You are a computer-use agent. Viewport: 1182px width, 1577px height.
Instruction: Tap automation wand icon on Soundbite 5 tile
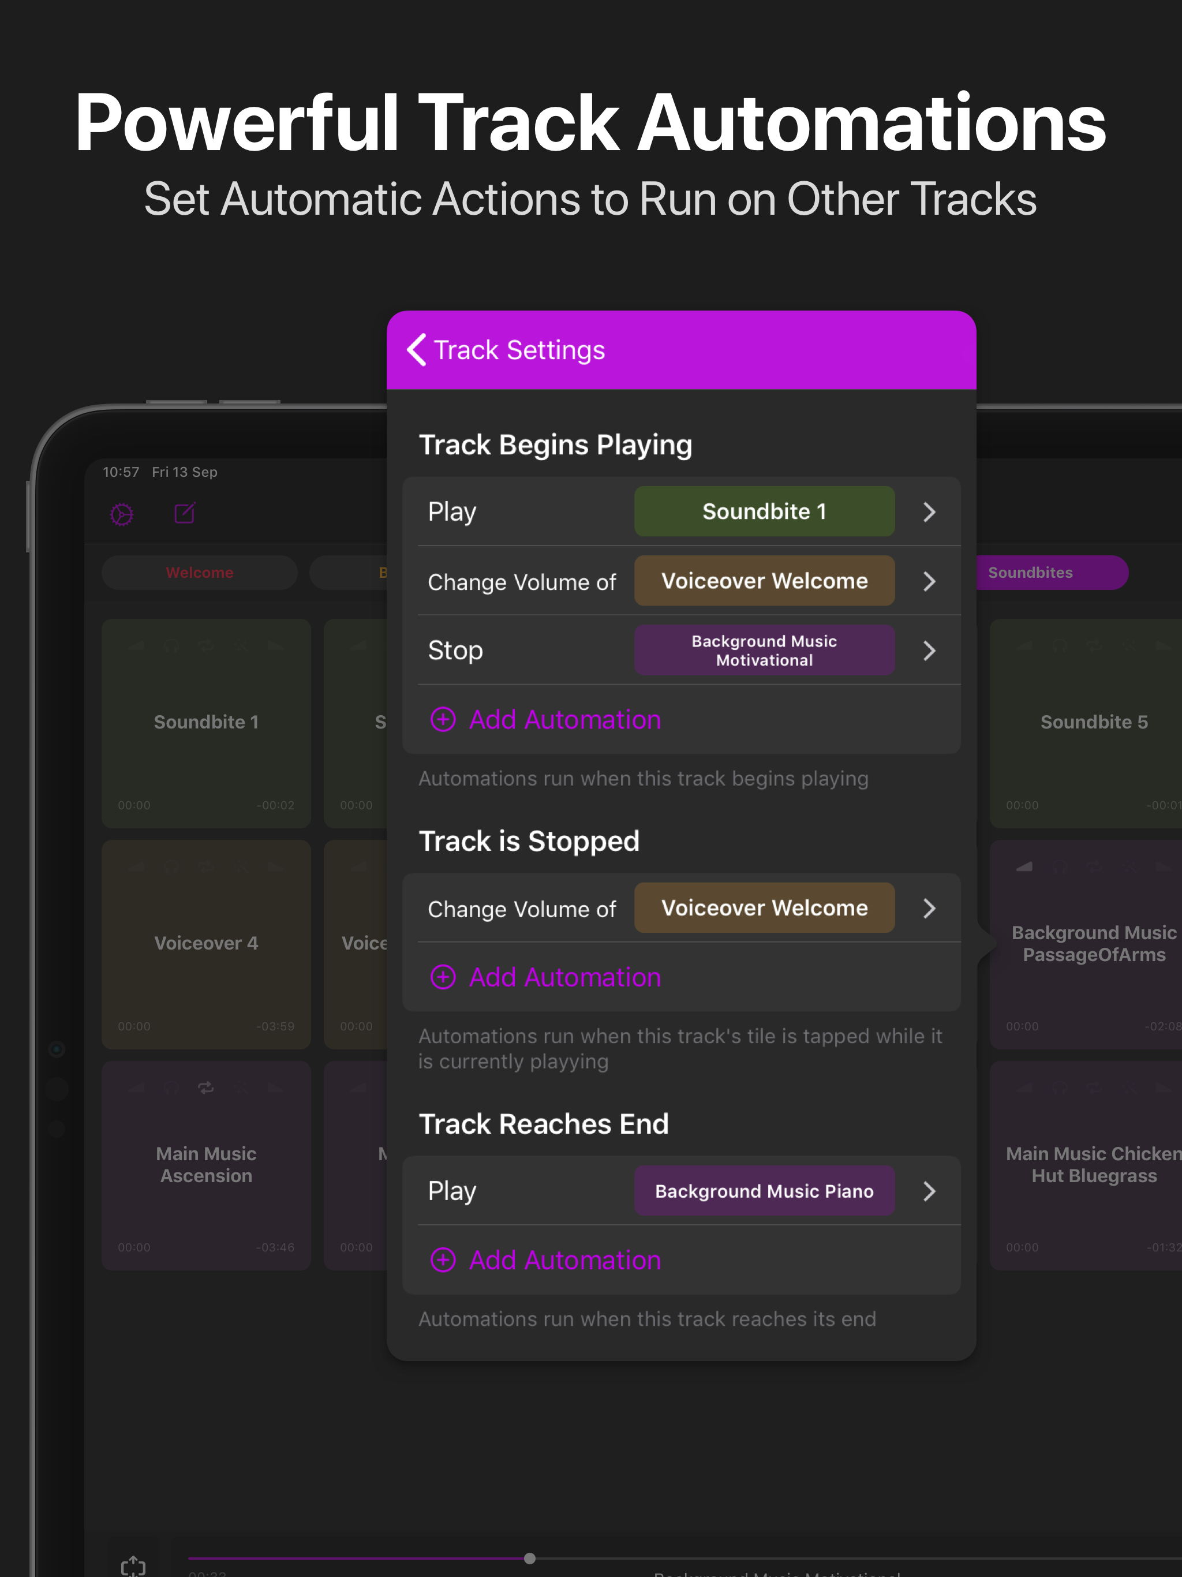[1129, 646]
